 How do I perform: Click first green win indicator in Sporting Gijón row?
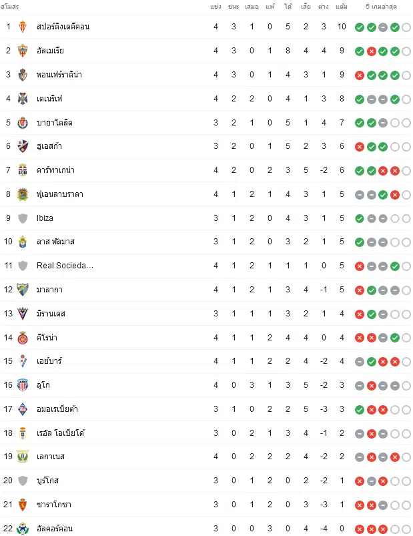(x=360, y=27)
